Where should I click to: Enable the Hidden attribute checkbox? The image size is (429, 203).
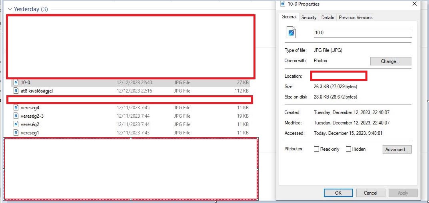(348, 149)
